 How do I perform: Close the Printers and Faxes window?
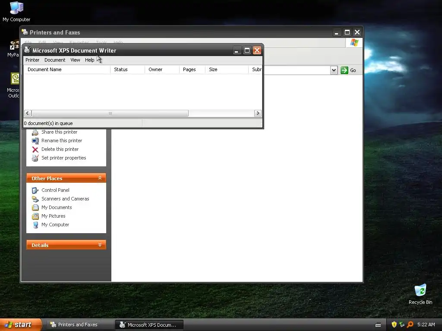[x=357, y=32]
